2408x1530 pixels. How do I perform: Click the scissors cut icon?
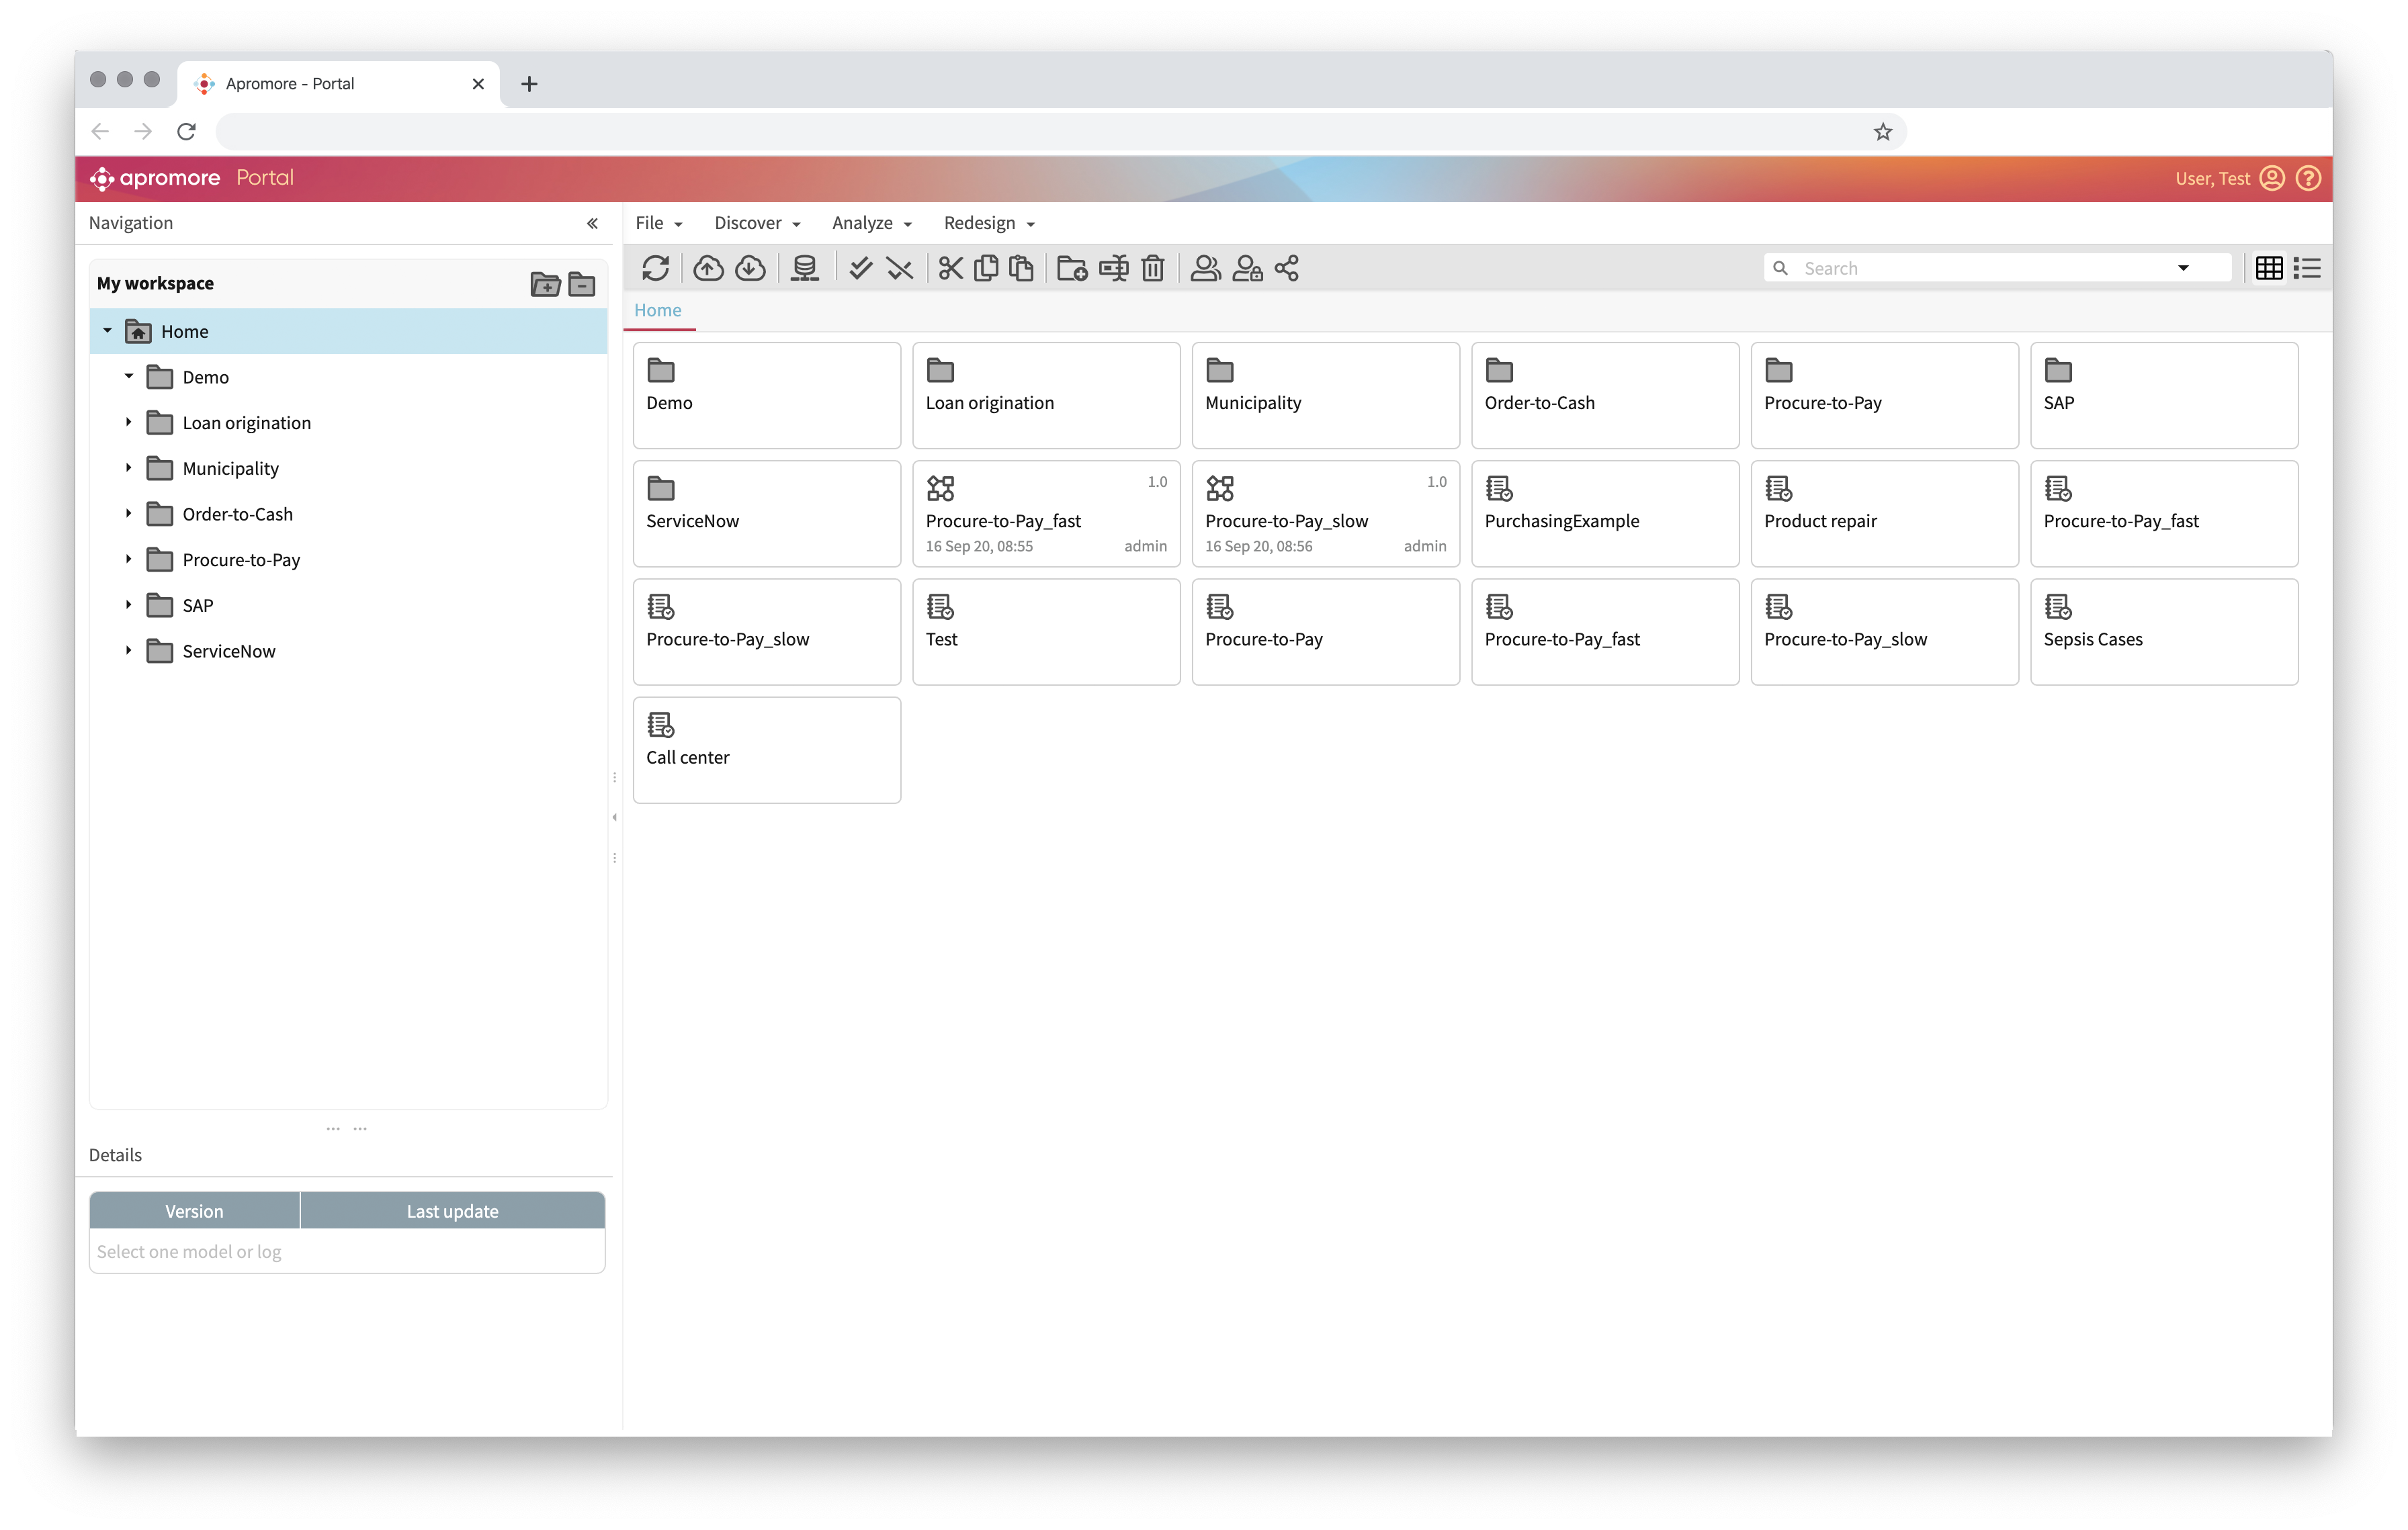(x=951, y=268)
